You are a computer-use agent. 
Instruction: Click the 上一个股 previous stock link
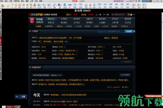click(x=98, y=15)
